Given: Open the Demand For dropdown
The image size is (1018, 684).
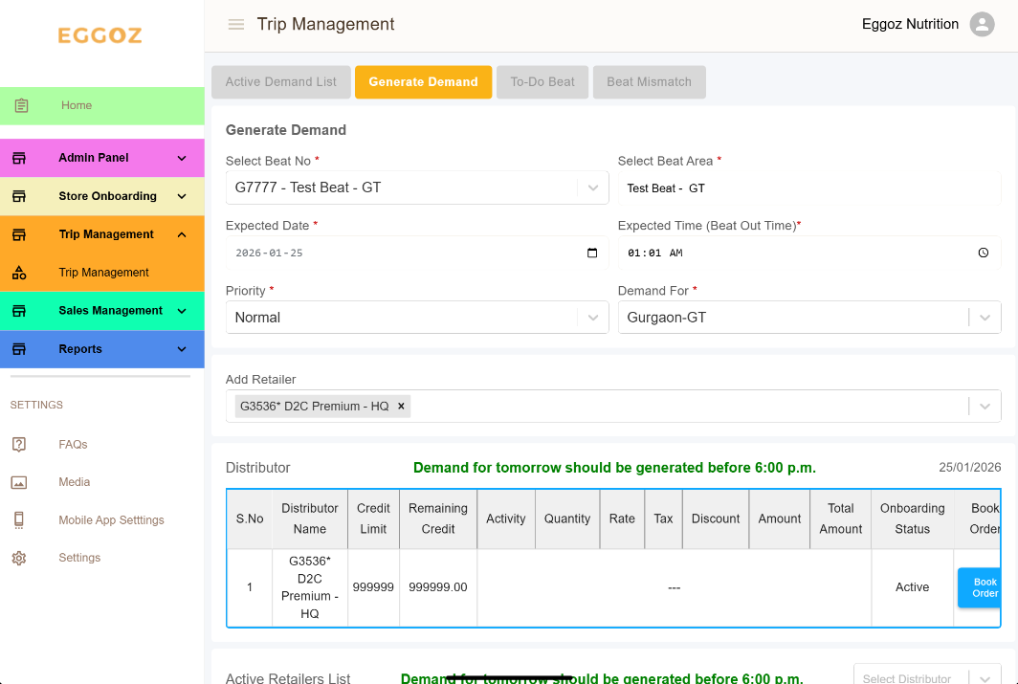Looking at the screenshot, I should (x=985, y=318).
